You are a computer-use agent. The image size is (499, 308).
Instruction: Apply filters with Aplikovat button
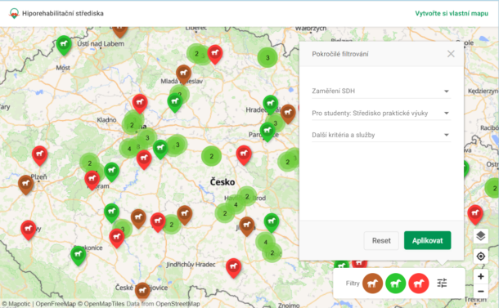coord(427,241)
